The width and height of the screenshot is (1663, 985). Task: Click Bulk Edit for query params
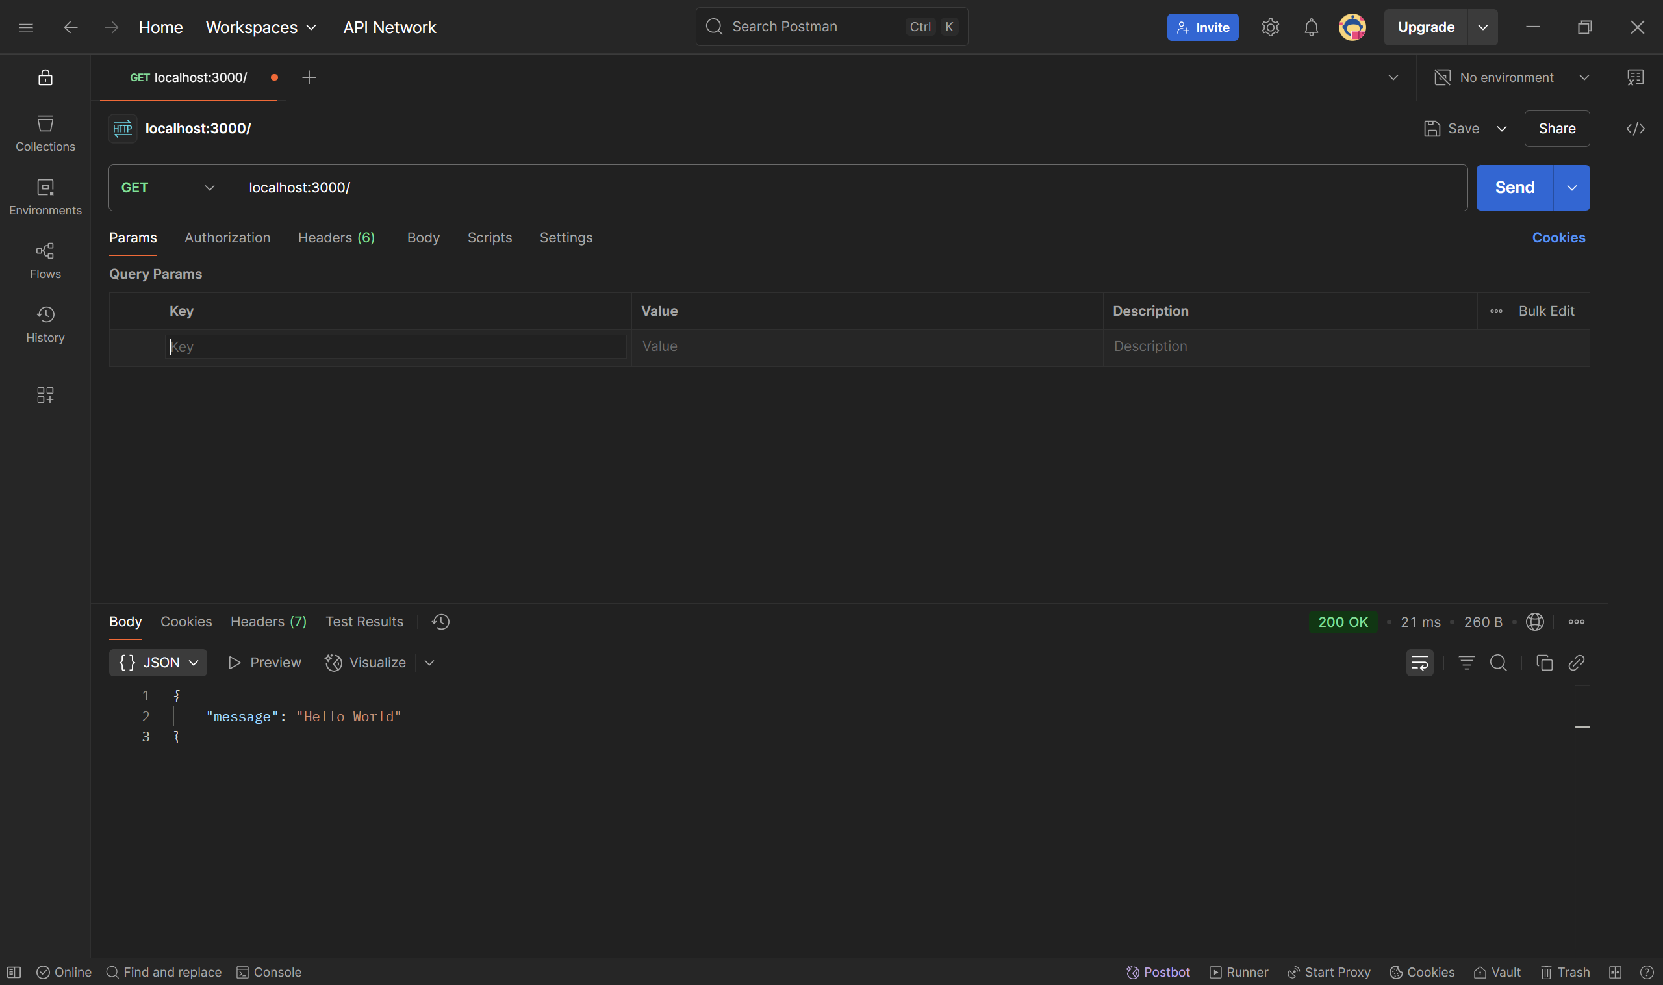tap(1546, 311)
